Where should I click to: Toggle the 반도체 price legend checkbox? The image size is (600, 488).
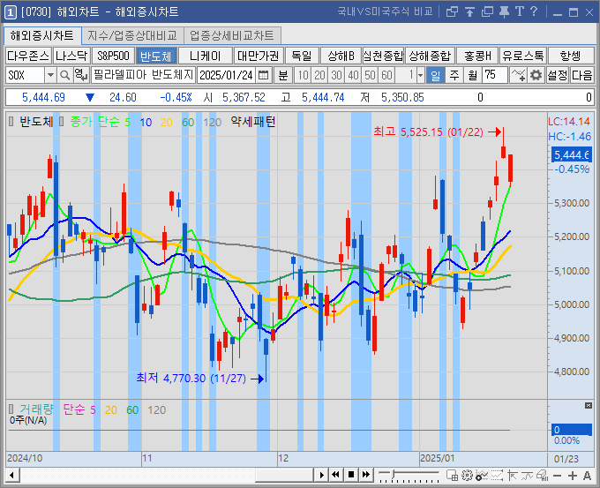coord(11,122)
